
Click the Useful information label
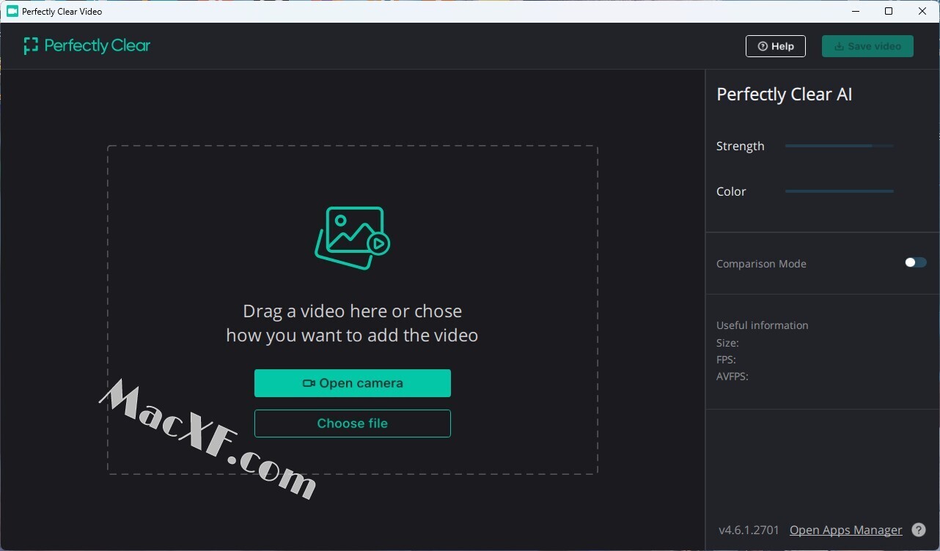tap(763, 325)
